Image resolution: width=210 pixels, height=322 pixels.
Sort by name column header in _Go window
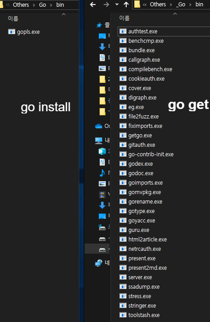pos(124,18)
